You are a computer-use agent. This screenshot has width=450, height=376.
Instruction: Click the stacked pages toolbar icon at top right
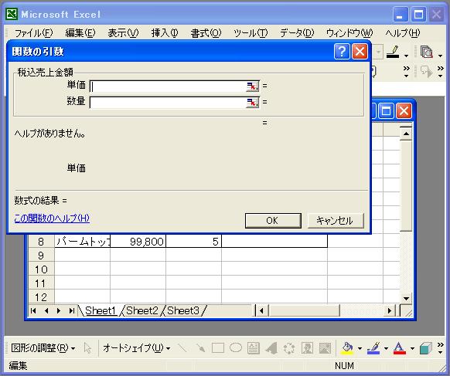tap(427, 53)
